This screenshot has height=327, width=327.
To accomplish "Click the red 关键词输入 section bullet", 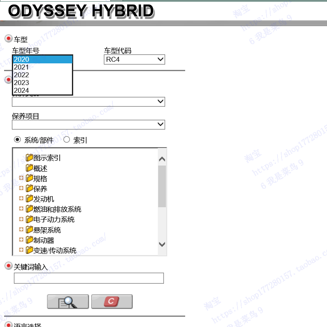I will pos(9,266).
